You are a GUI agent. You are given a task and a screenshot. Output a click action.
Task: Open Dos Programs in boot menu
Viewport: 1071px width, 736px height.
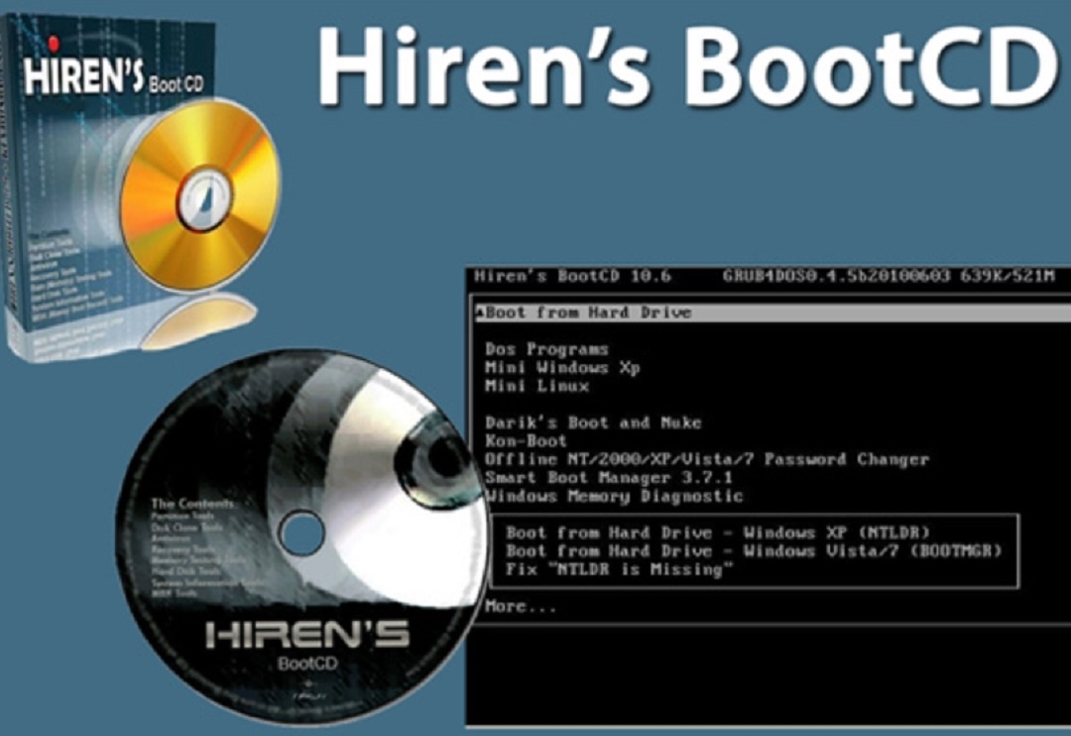(546, 349)
